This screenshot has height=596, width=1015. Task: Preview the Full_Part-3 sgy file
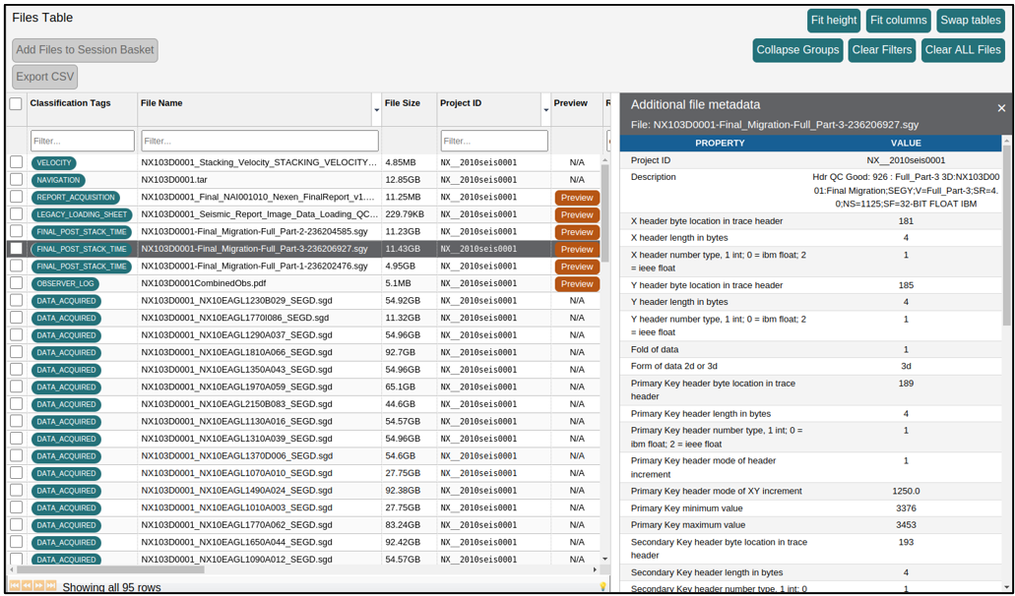pos(577,249)
